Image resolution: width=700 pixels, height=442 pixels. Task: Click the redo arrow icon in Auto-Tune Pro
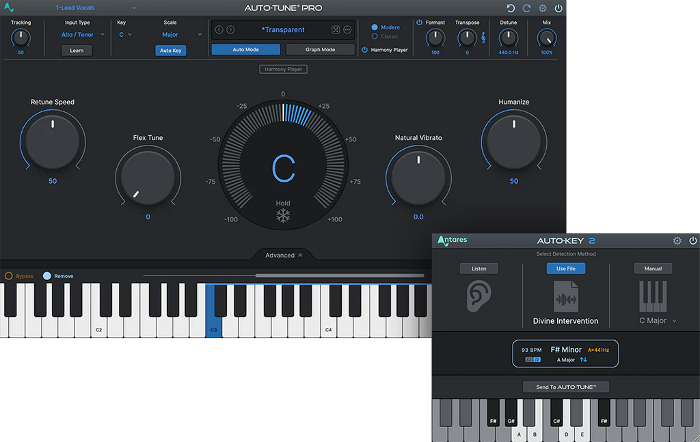click(527, 8)
